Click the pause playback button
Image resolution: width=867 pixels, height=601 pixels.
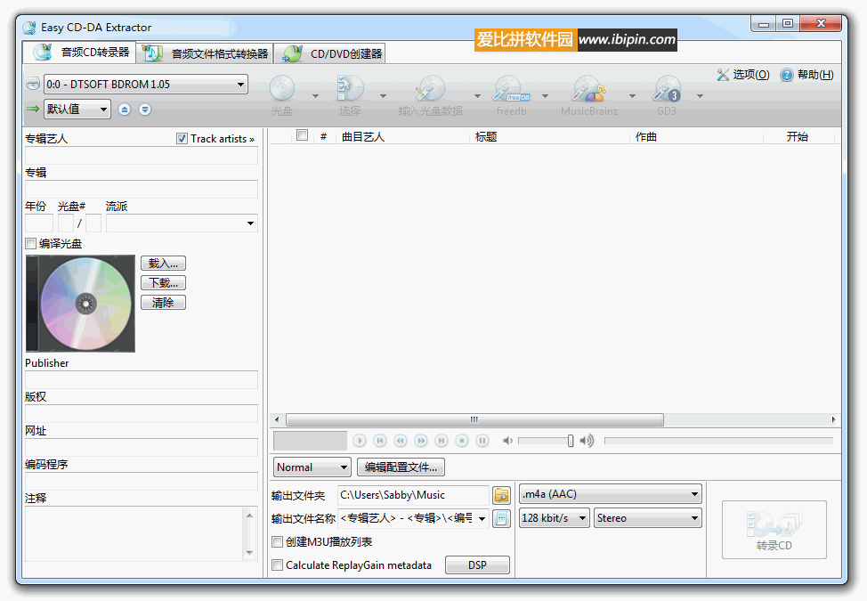(482, 441)
